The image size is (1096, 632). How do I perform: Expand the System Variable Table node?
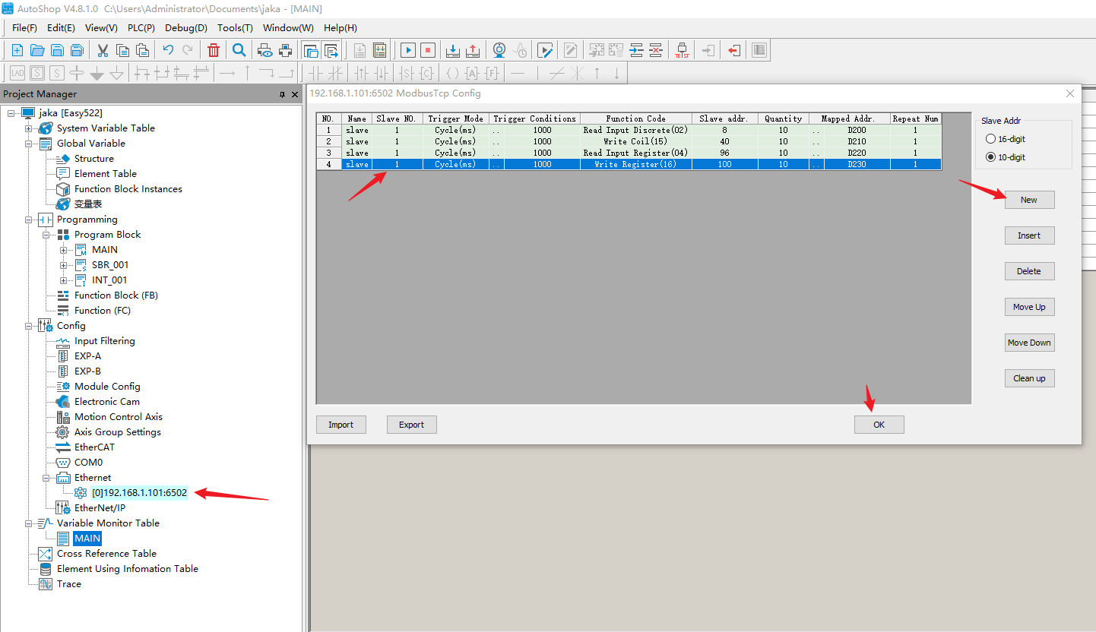click(29, 128)
